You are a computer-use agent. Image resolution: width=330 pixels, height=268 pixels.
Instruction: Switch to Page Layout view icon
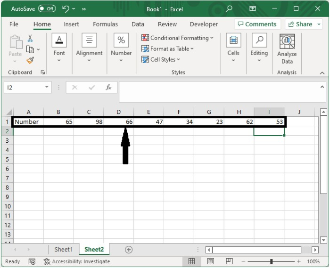(210, 261)
